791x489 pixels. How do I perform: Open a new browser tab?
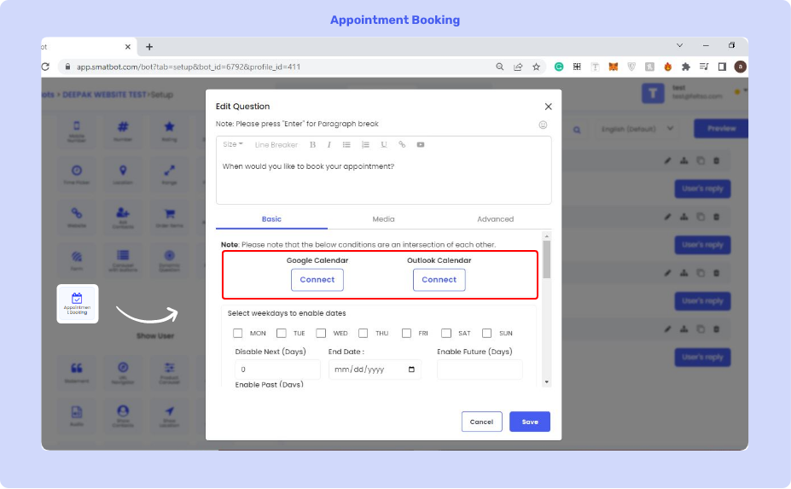click(149, 47)
